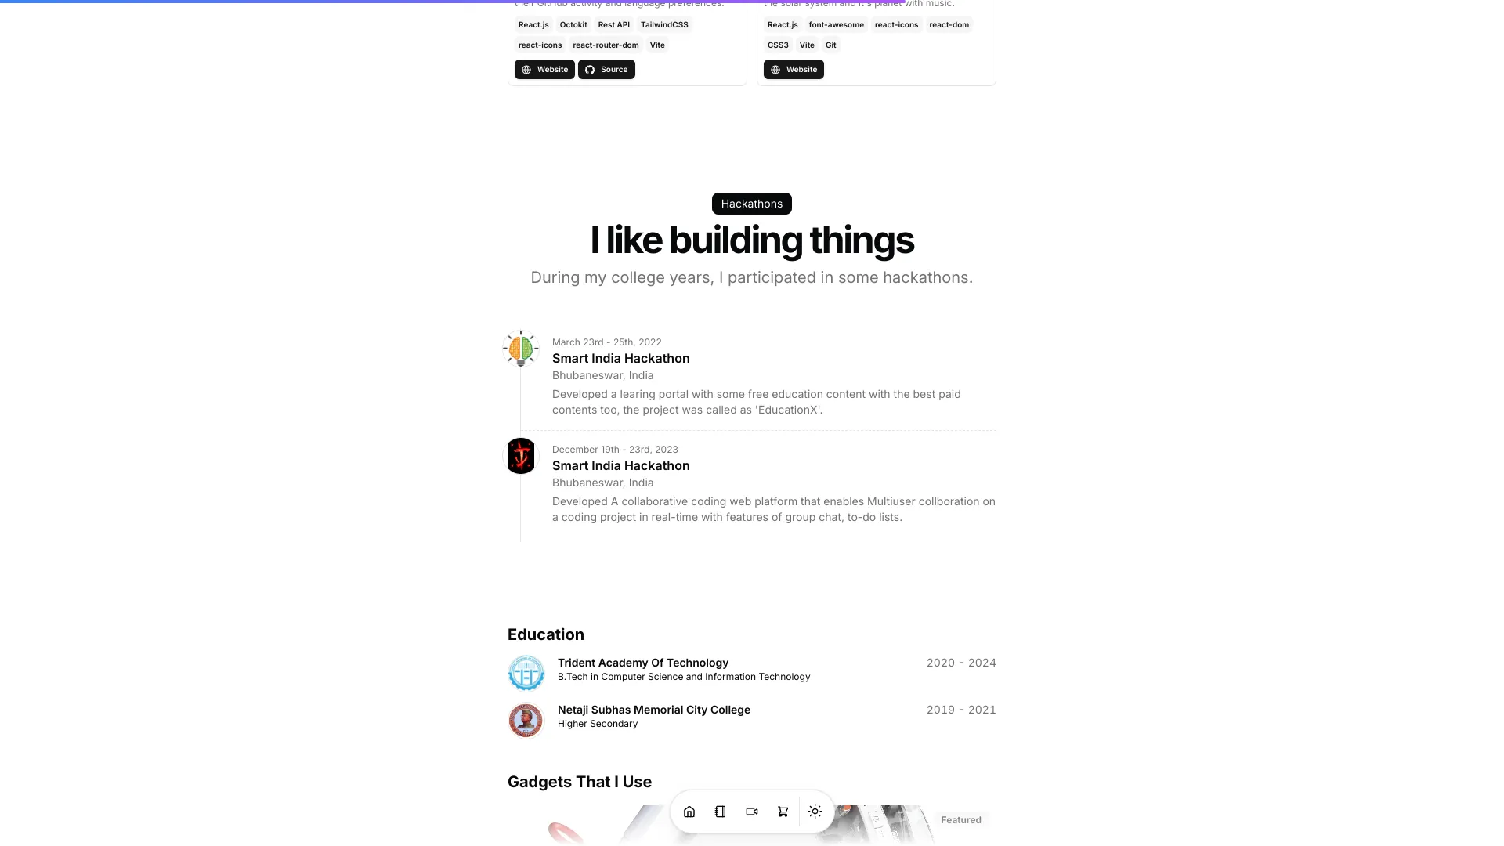Select the Trident Academy Of Technology entry
The width and height of the screenshot is (1504, 846).
(751, 670)
